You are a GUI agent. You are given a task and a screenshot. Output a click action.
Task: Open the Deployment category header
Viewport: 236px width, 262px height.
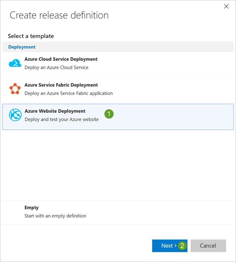tap(22, 47)
